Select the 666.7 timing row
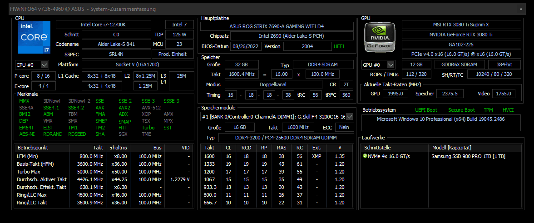 point(277,203)
